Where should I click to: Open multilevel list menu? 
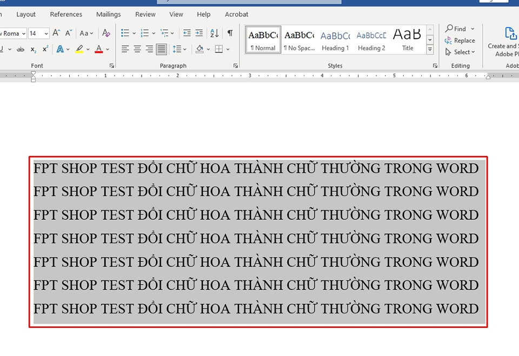point(167,33)
